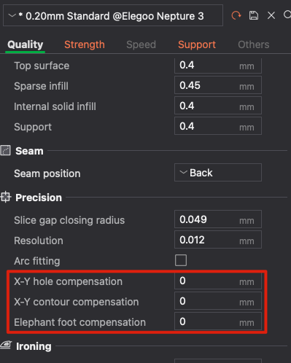The height and width of the screenshot is (363, 291).
Task: Enable the Arc fitting checkbox
Action: [x=181, y=260]
